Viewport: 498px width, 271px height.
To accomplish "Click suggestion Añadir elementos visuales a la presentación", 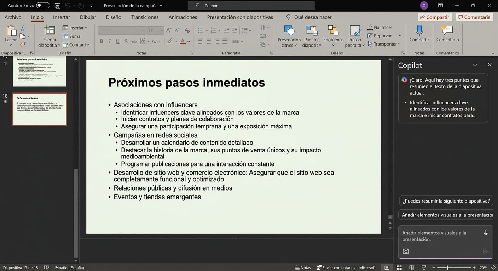I will tap(446, 215).
